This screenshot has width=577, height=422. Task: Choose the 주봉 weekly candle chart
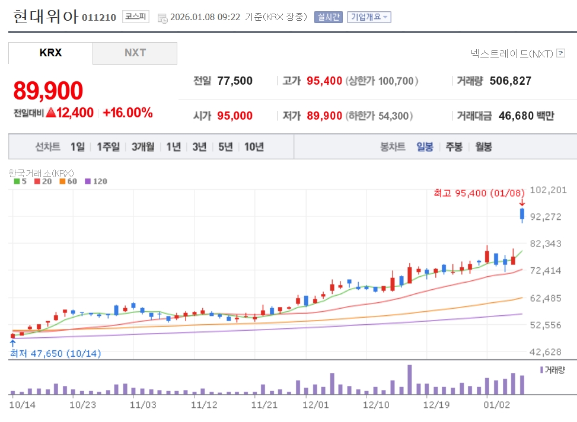(454, 147)
